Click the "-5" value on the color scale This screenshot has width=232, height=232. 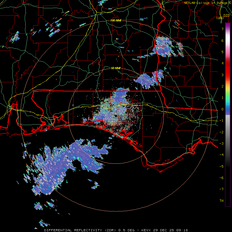(x=221, y=167)
